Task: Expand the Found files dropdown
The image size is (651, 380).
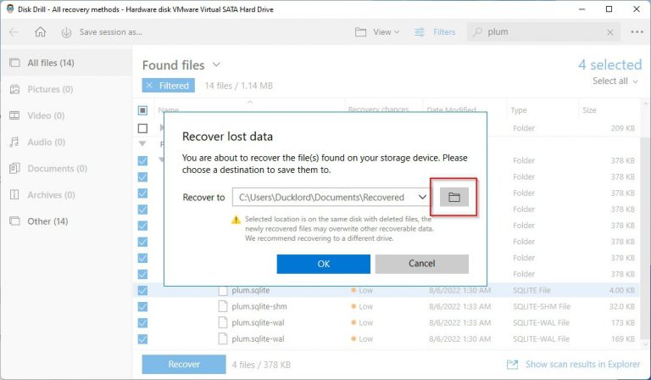Action: click(x=216, y=64)
